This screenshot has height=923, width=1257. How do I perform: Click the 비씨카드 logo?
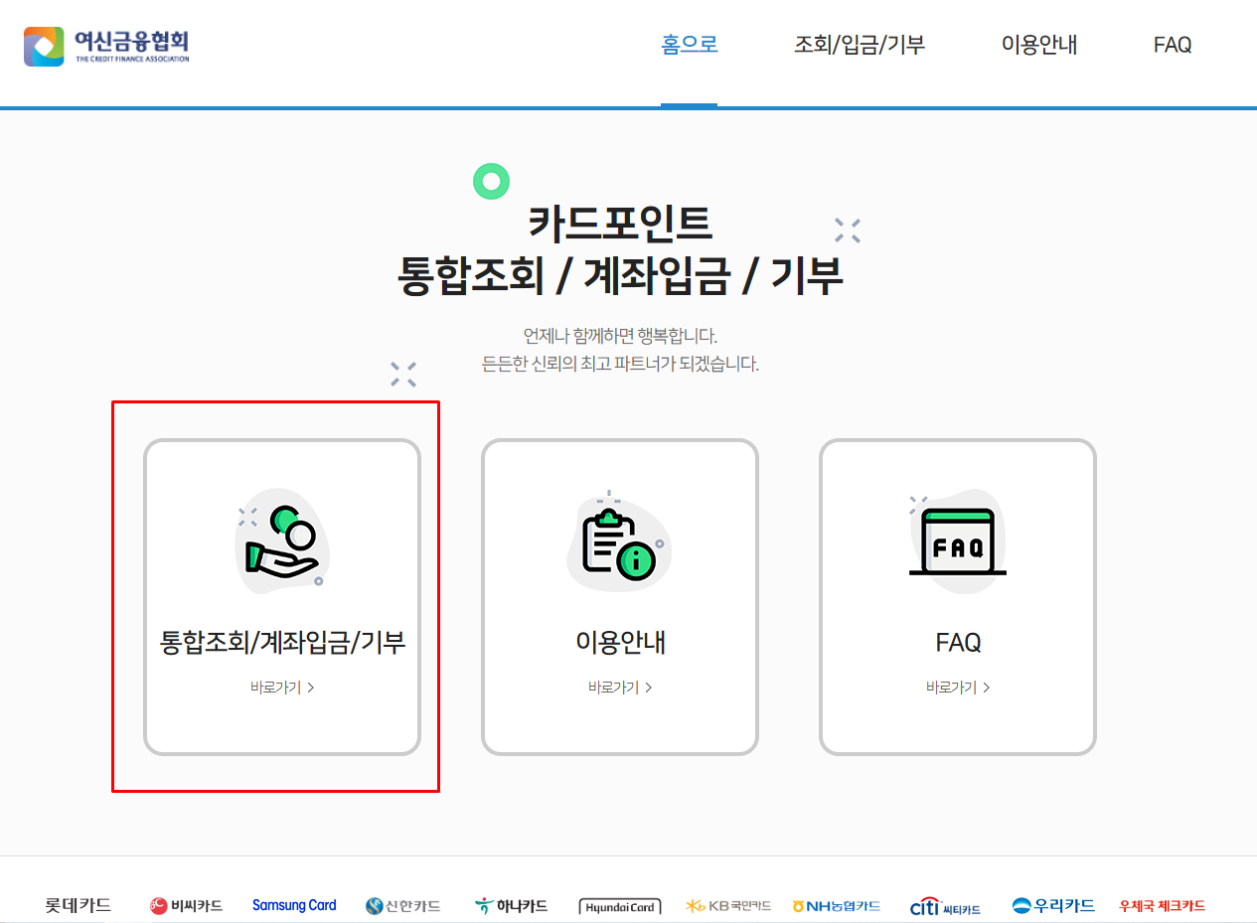[x=186, y=906]
